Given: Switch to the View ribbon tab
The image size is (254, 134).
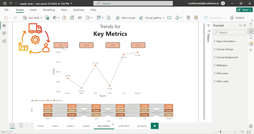Looking at the screenshot, I should [x=64, y=10].
